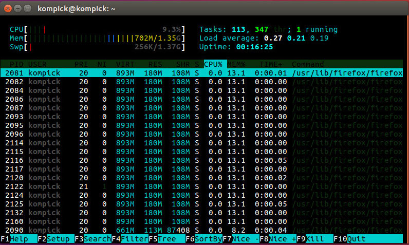
Task: Open the F6 SortBy menu
Action: click(204, 239)
